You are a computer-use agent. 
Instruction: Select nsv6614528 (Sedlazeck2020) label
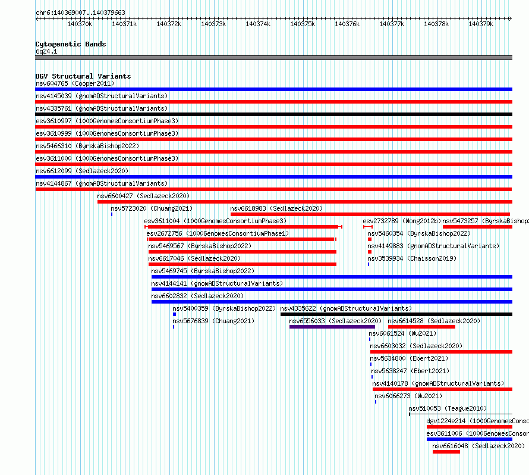434,321
